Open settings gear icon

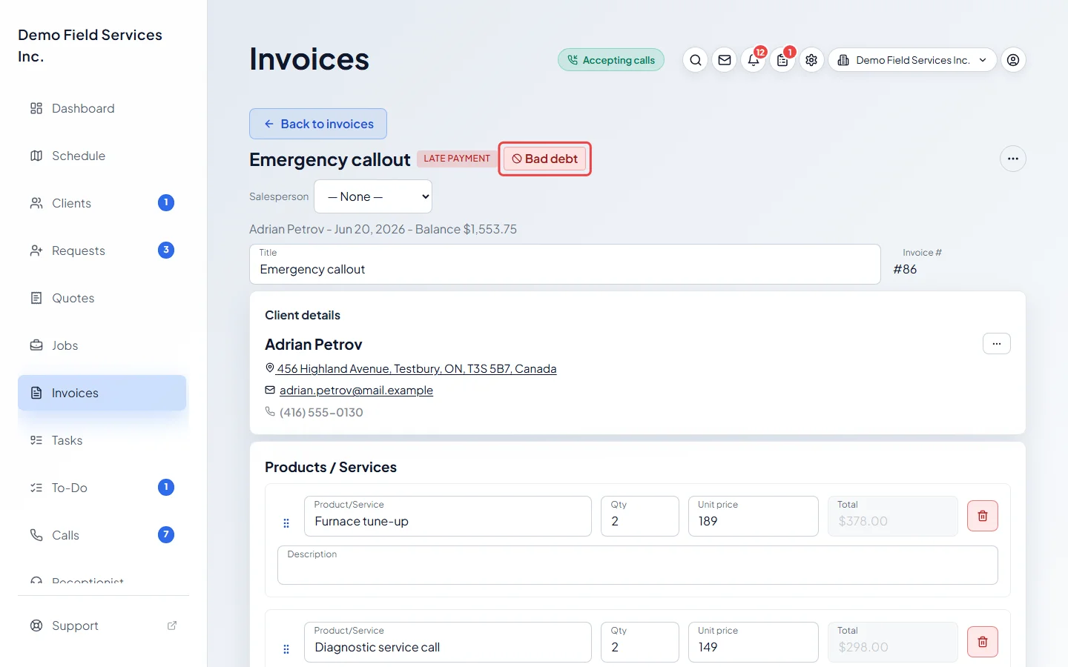(x=811, y=60)
